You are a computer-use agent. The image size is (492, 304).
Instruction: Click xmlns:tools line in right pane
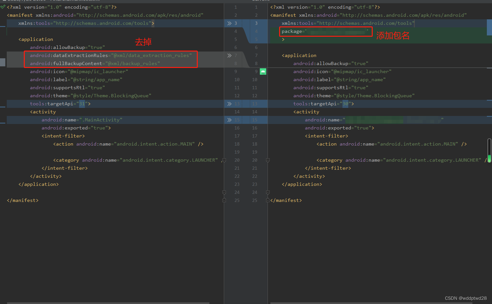point(348,23)
